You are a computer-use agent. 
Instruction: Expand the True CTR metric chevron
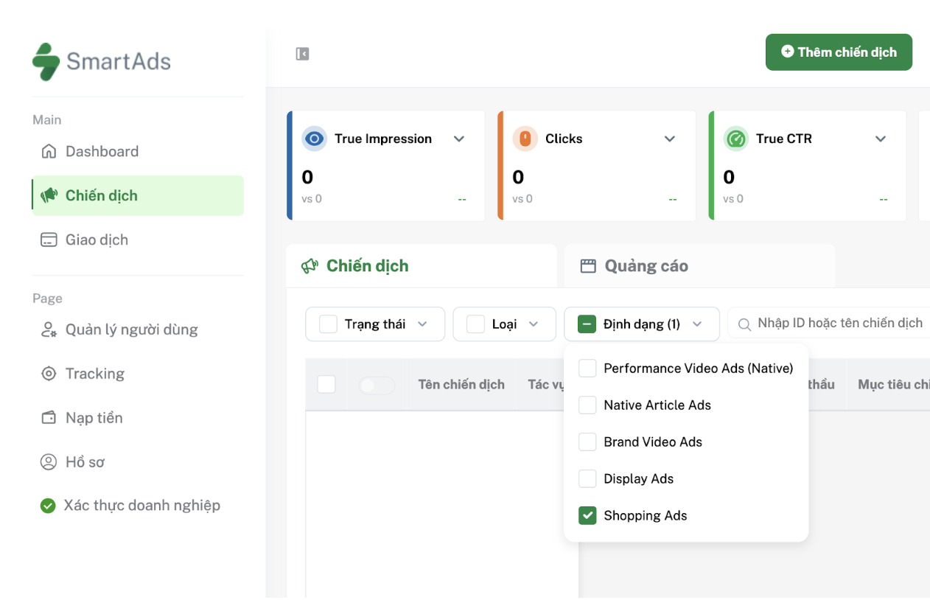(881, 139)
